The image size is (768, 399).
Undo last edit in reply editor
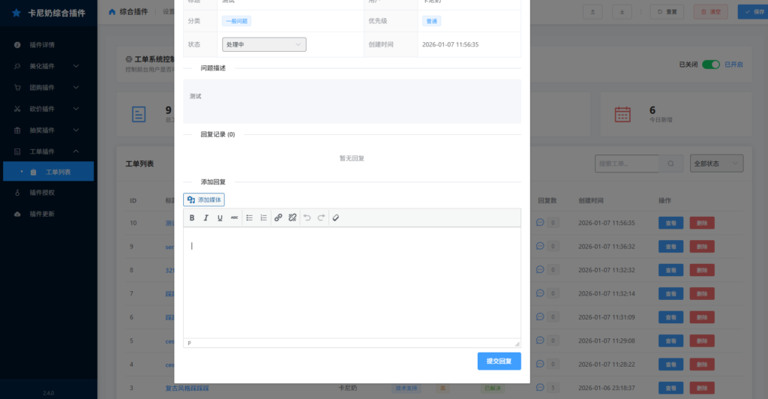point(307,217)
